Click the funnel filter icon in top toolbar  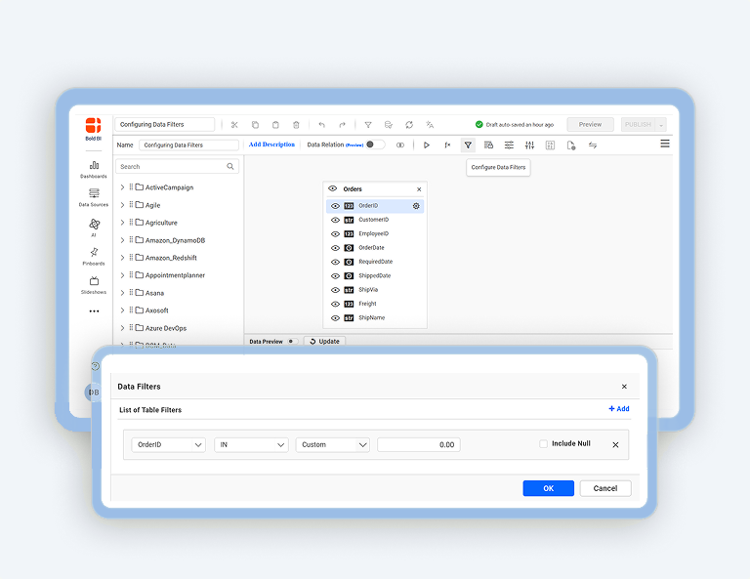(x=368, y=125)
